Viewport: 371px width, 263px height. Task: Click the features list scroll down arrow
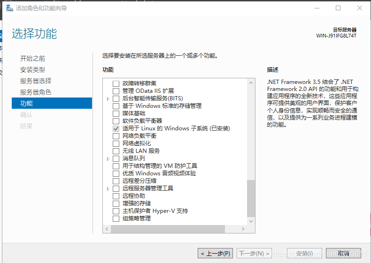pyautogui.click(x=251, y=221)
